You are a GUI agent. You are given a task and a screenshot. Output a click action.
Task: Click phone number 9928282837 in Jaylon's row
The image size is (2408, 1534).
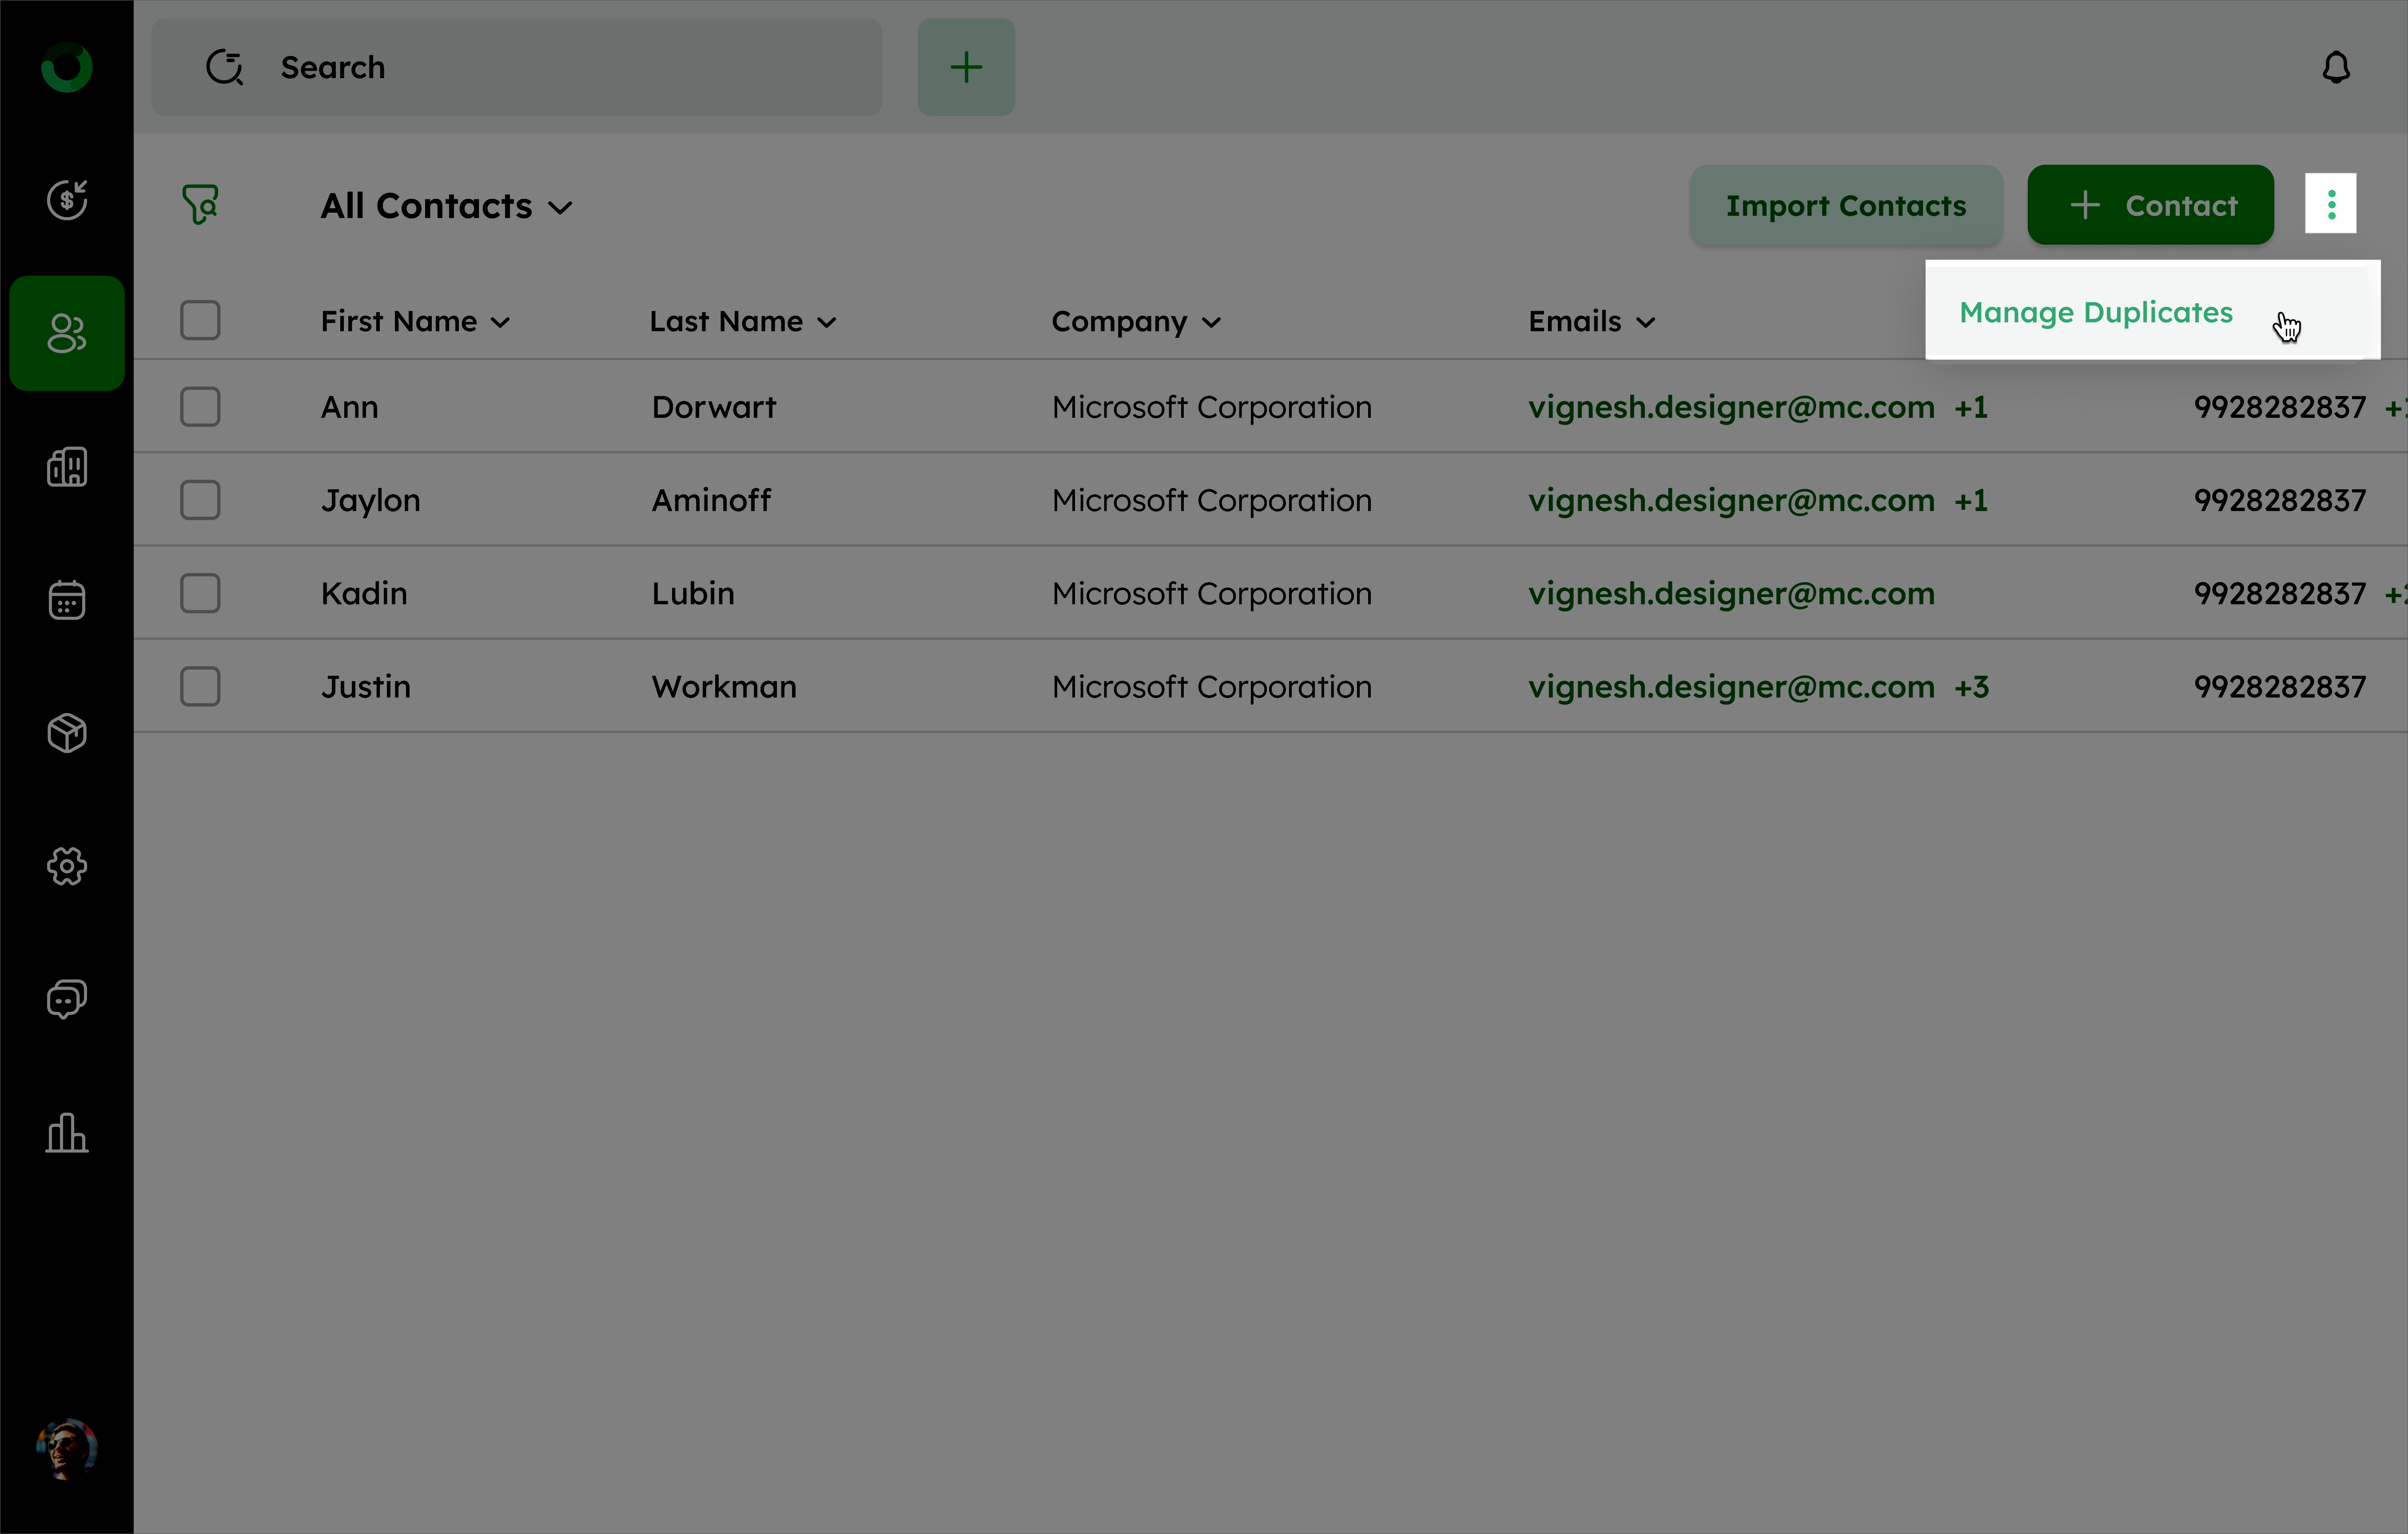[x=2279, y=501]
